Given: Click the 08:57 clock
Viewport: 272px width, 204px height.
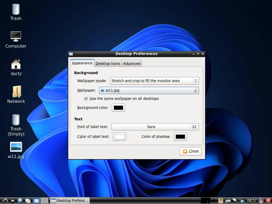Looking at the screenshot, I should point(252,201).
